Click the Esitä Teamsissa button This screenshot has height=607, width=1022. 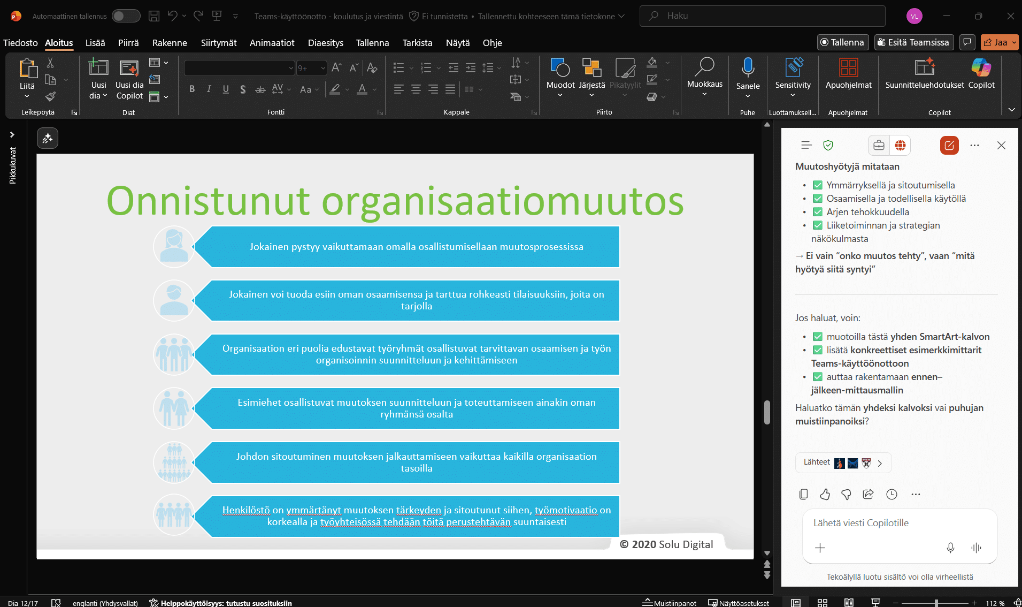pyautogui.click(x=913, y=42)
